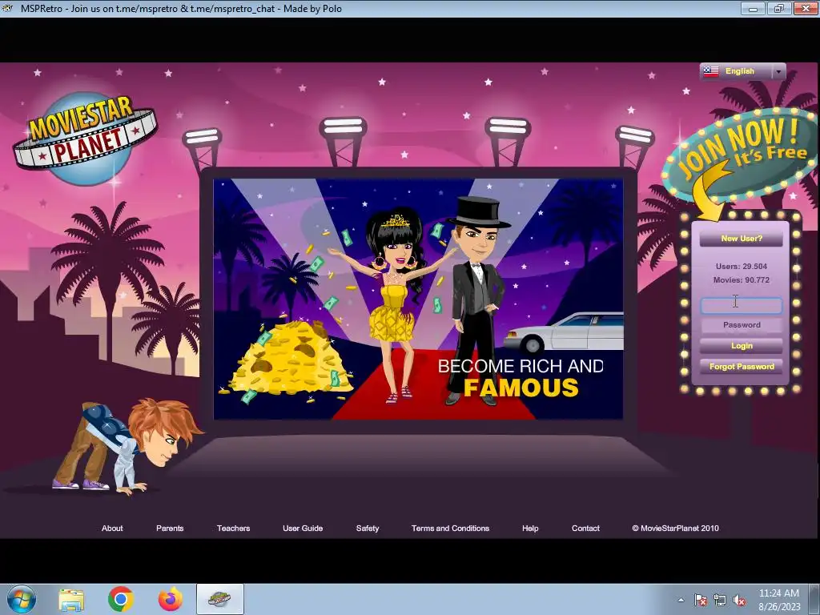The height and width of the screenshot is (615, 820).
Task: Click the MSPRetro title bar app icon
Action: [7, 8]
